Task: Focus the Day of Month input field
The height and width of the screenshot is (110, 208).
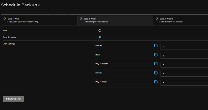Action: (184, 65)
